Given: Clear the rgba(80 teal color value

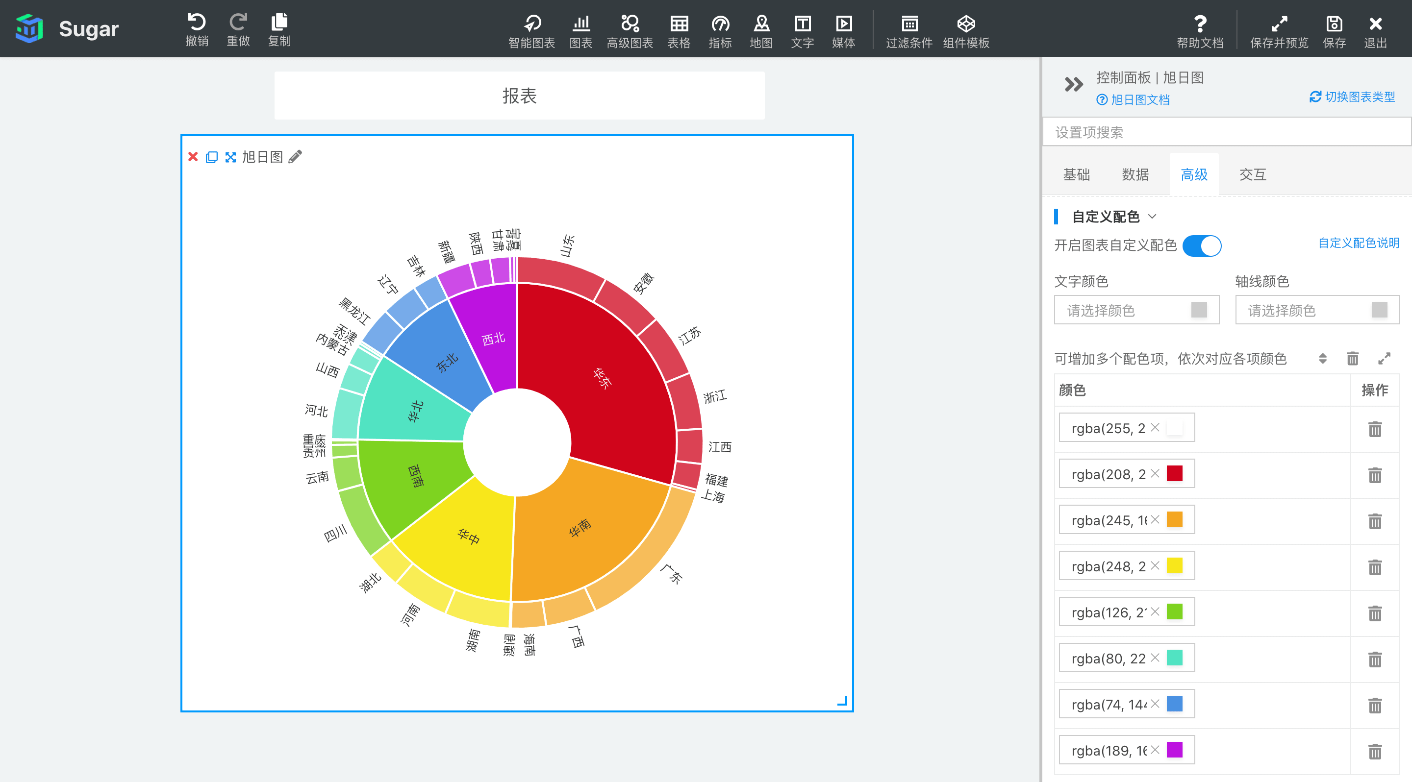Looking at the screenshot, I should pyautogui.click(x=1155, y=657).
